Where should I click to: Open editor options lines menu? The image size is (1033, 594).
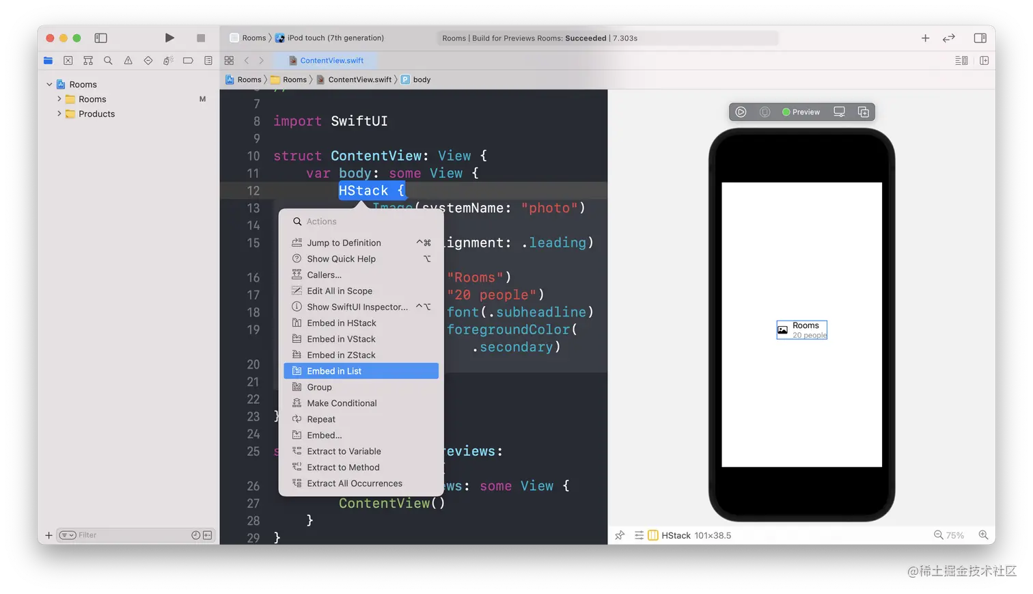coord(961,60)
